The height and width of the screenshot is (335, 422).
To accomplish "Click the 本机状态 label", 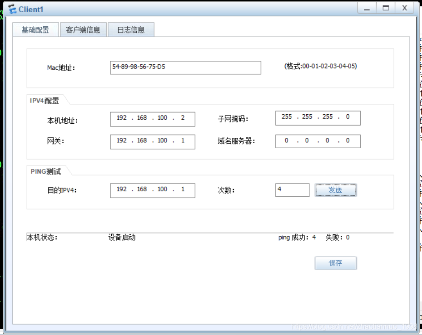I will 42,238.
